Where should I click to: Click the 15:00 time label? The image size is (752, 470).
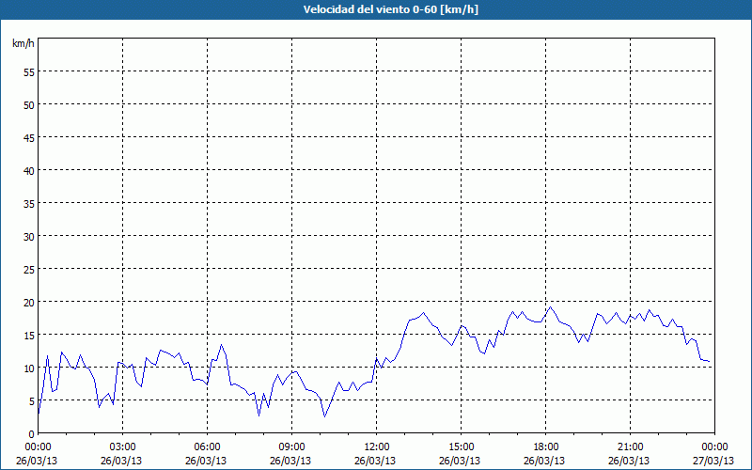tap(462, 447)
